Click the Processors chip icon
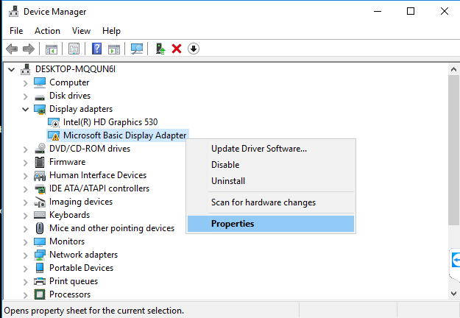 click(x=40, y=294)
